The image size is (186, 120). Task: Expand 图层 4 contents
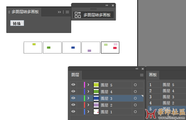pyautogui.click(x=88, y=92)
